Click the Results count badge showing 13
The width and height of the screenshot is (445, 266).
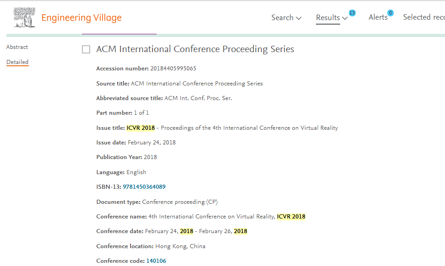tap(352, 13)
